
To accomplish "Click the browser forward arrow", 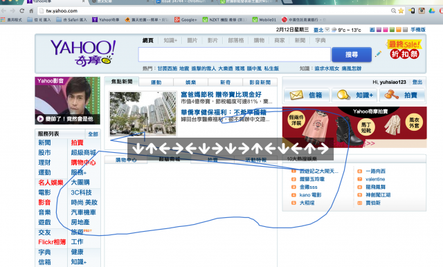I will 12,11.
